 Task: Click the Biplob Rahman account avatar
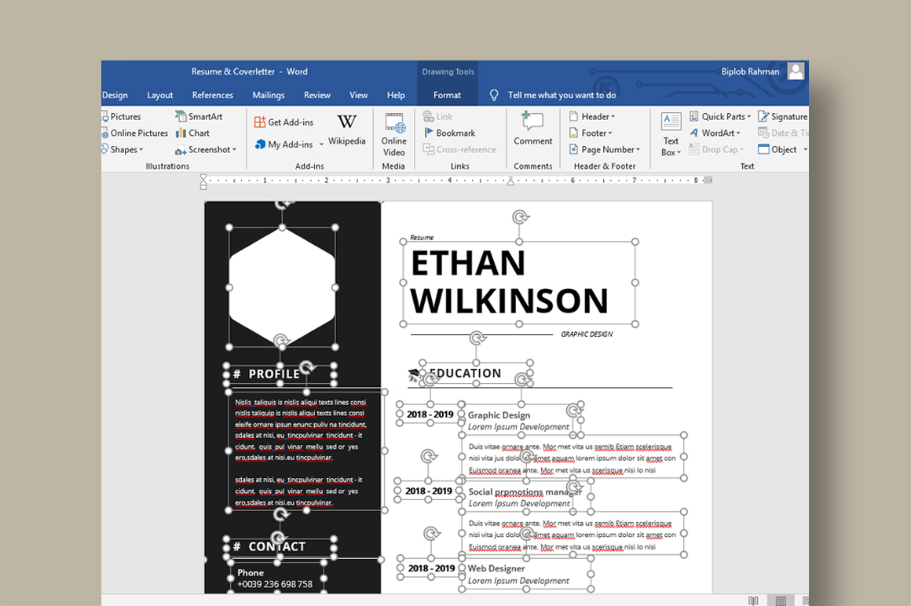pos(796,71)
